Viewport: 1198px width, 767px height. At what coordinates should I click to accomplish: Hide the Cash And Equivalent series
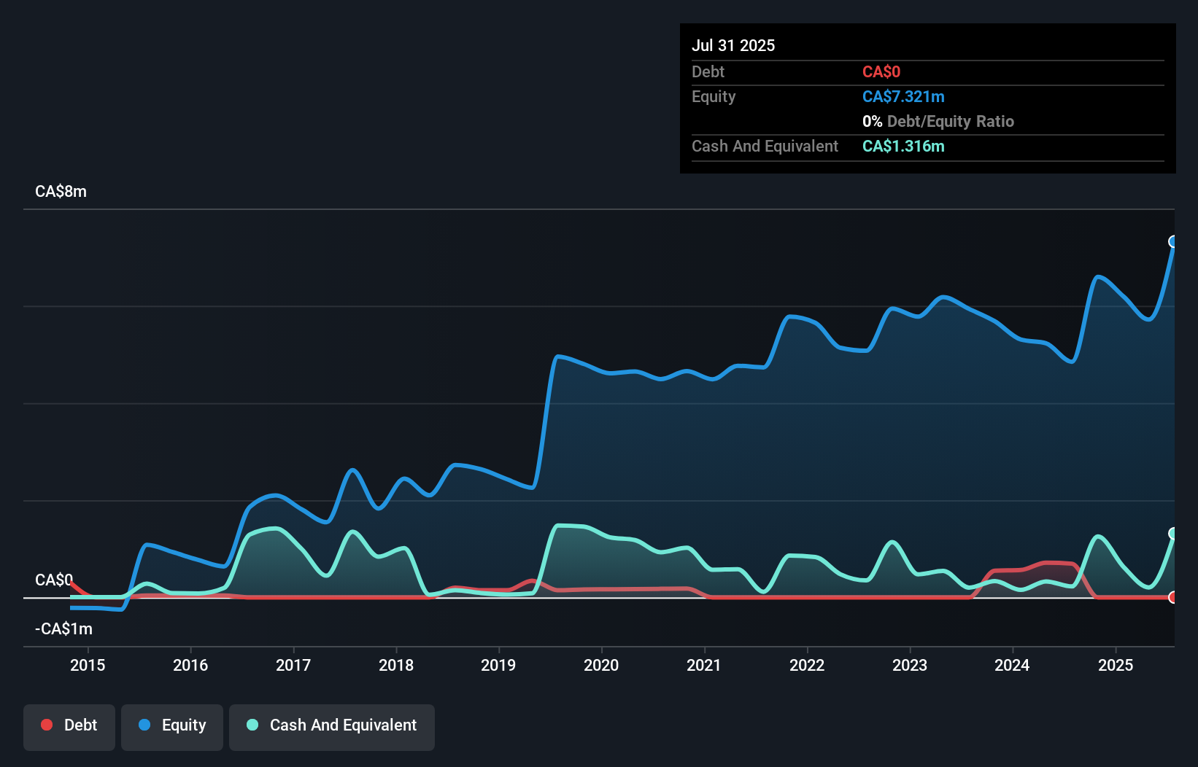click(332, 725)
